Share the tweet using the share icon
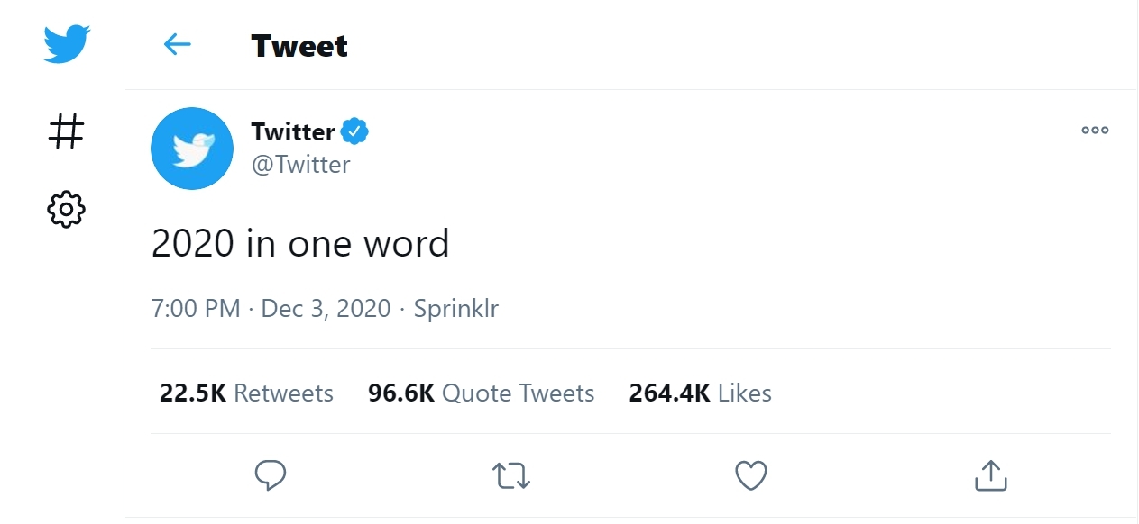The height and width of the screenshot is (524, 1139). [990, 474]
